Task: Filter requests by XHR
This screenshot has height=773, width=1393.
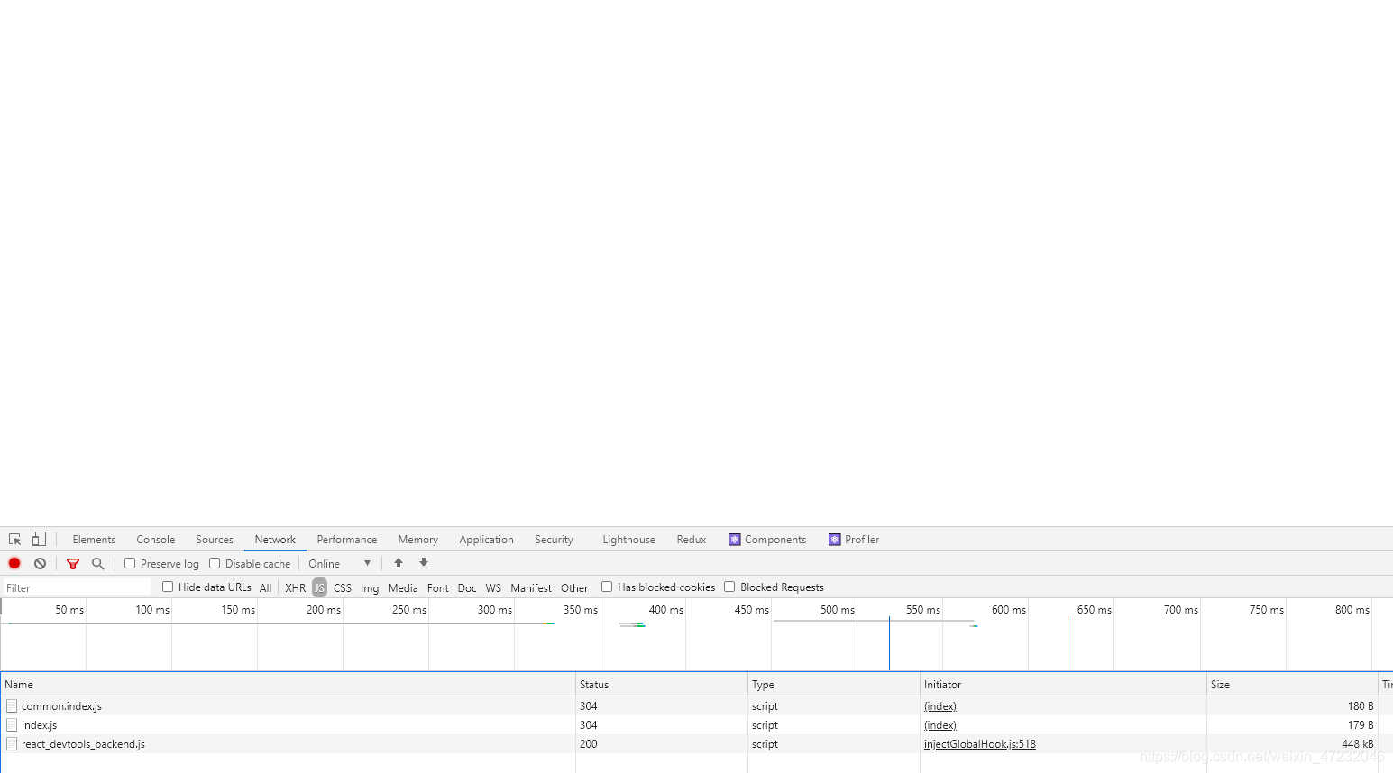Action: click(x=296, y=587)
